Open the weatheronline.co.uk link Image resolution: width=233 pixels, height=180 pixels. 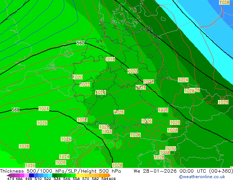click(x=202, y=177)
